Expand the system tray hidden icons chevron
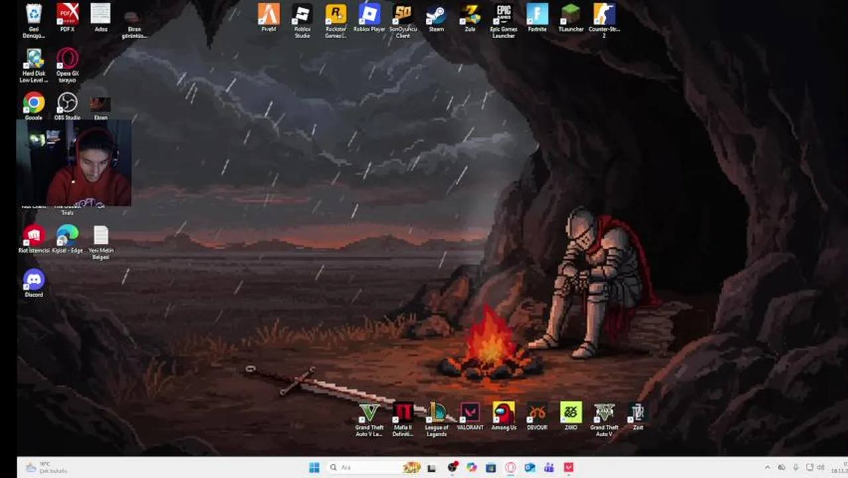The width and height of the screenshot is (848, 478). pyautogui.click(x=768, y=467)
